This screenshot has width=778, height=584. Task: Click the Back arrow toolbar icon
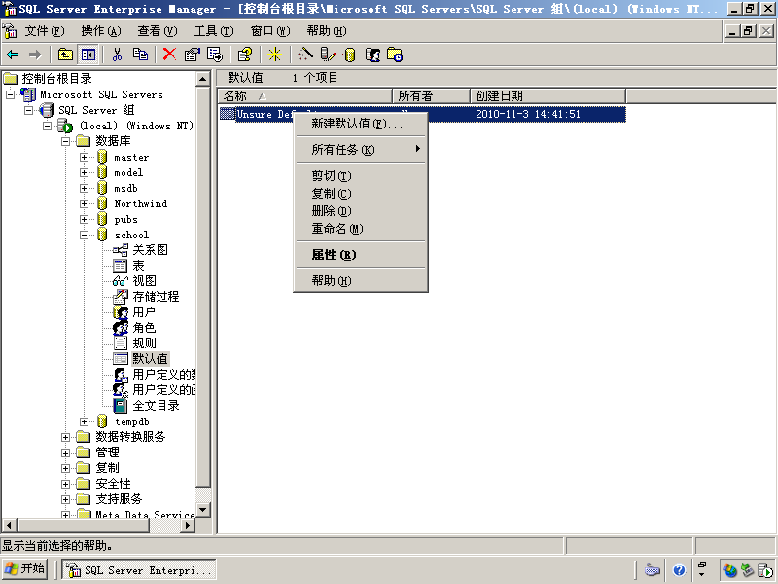point(13,55)
